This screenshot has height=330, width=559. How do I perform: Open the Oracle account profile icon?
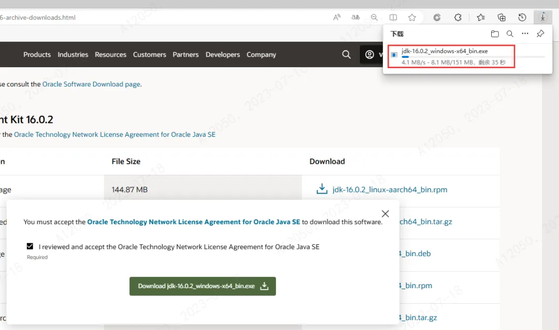370,54
